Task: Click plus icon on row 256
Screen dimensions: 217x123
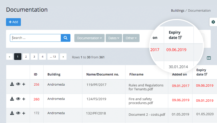Action: click(24, 84)
